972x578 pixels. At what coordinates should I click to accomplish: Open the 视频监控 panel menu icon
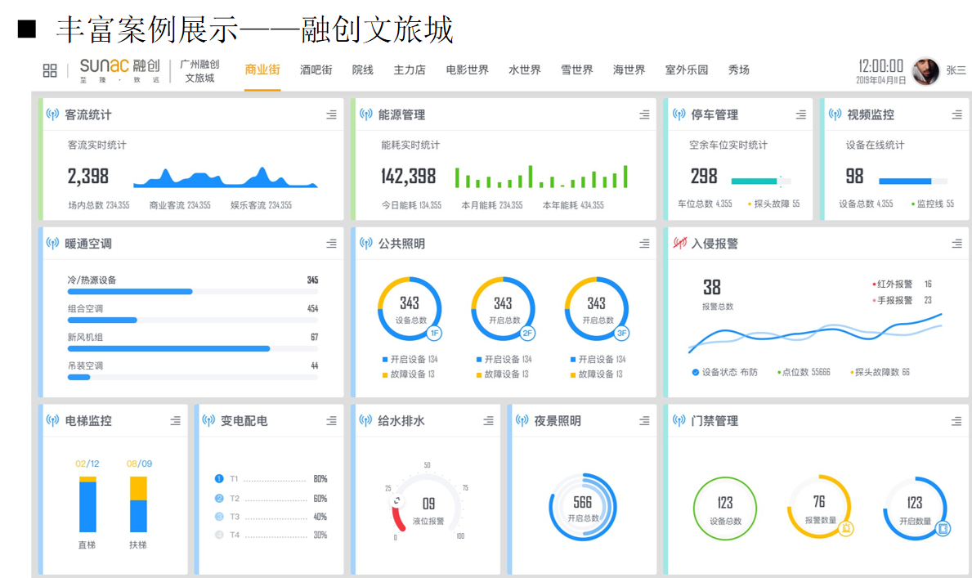pos(957,114)
